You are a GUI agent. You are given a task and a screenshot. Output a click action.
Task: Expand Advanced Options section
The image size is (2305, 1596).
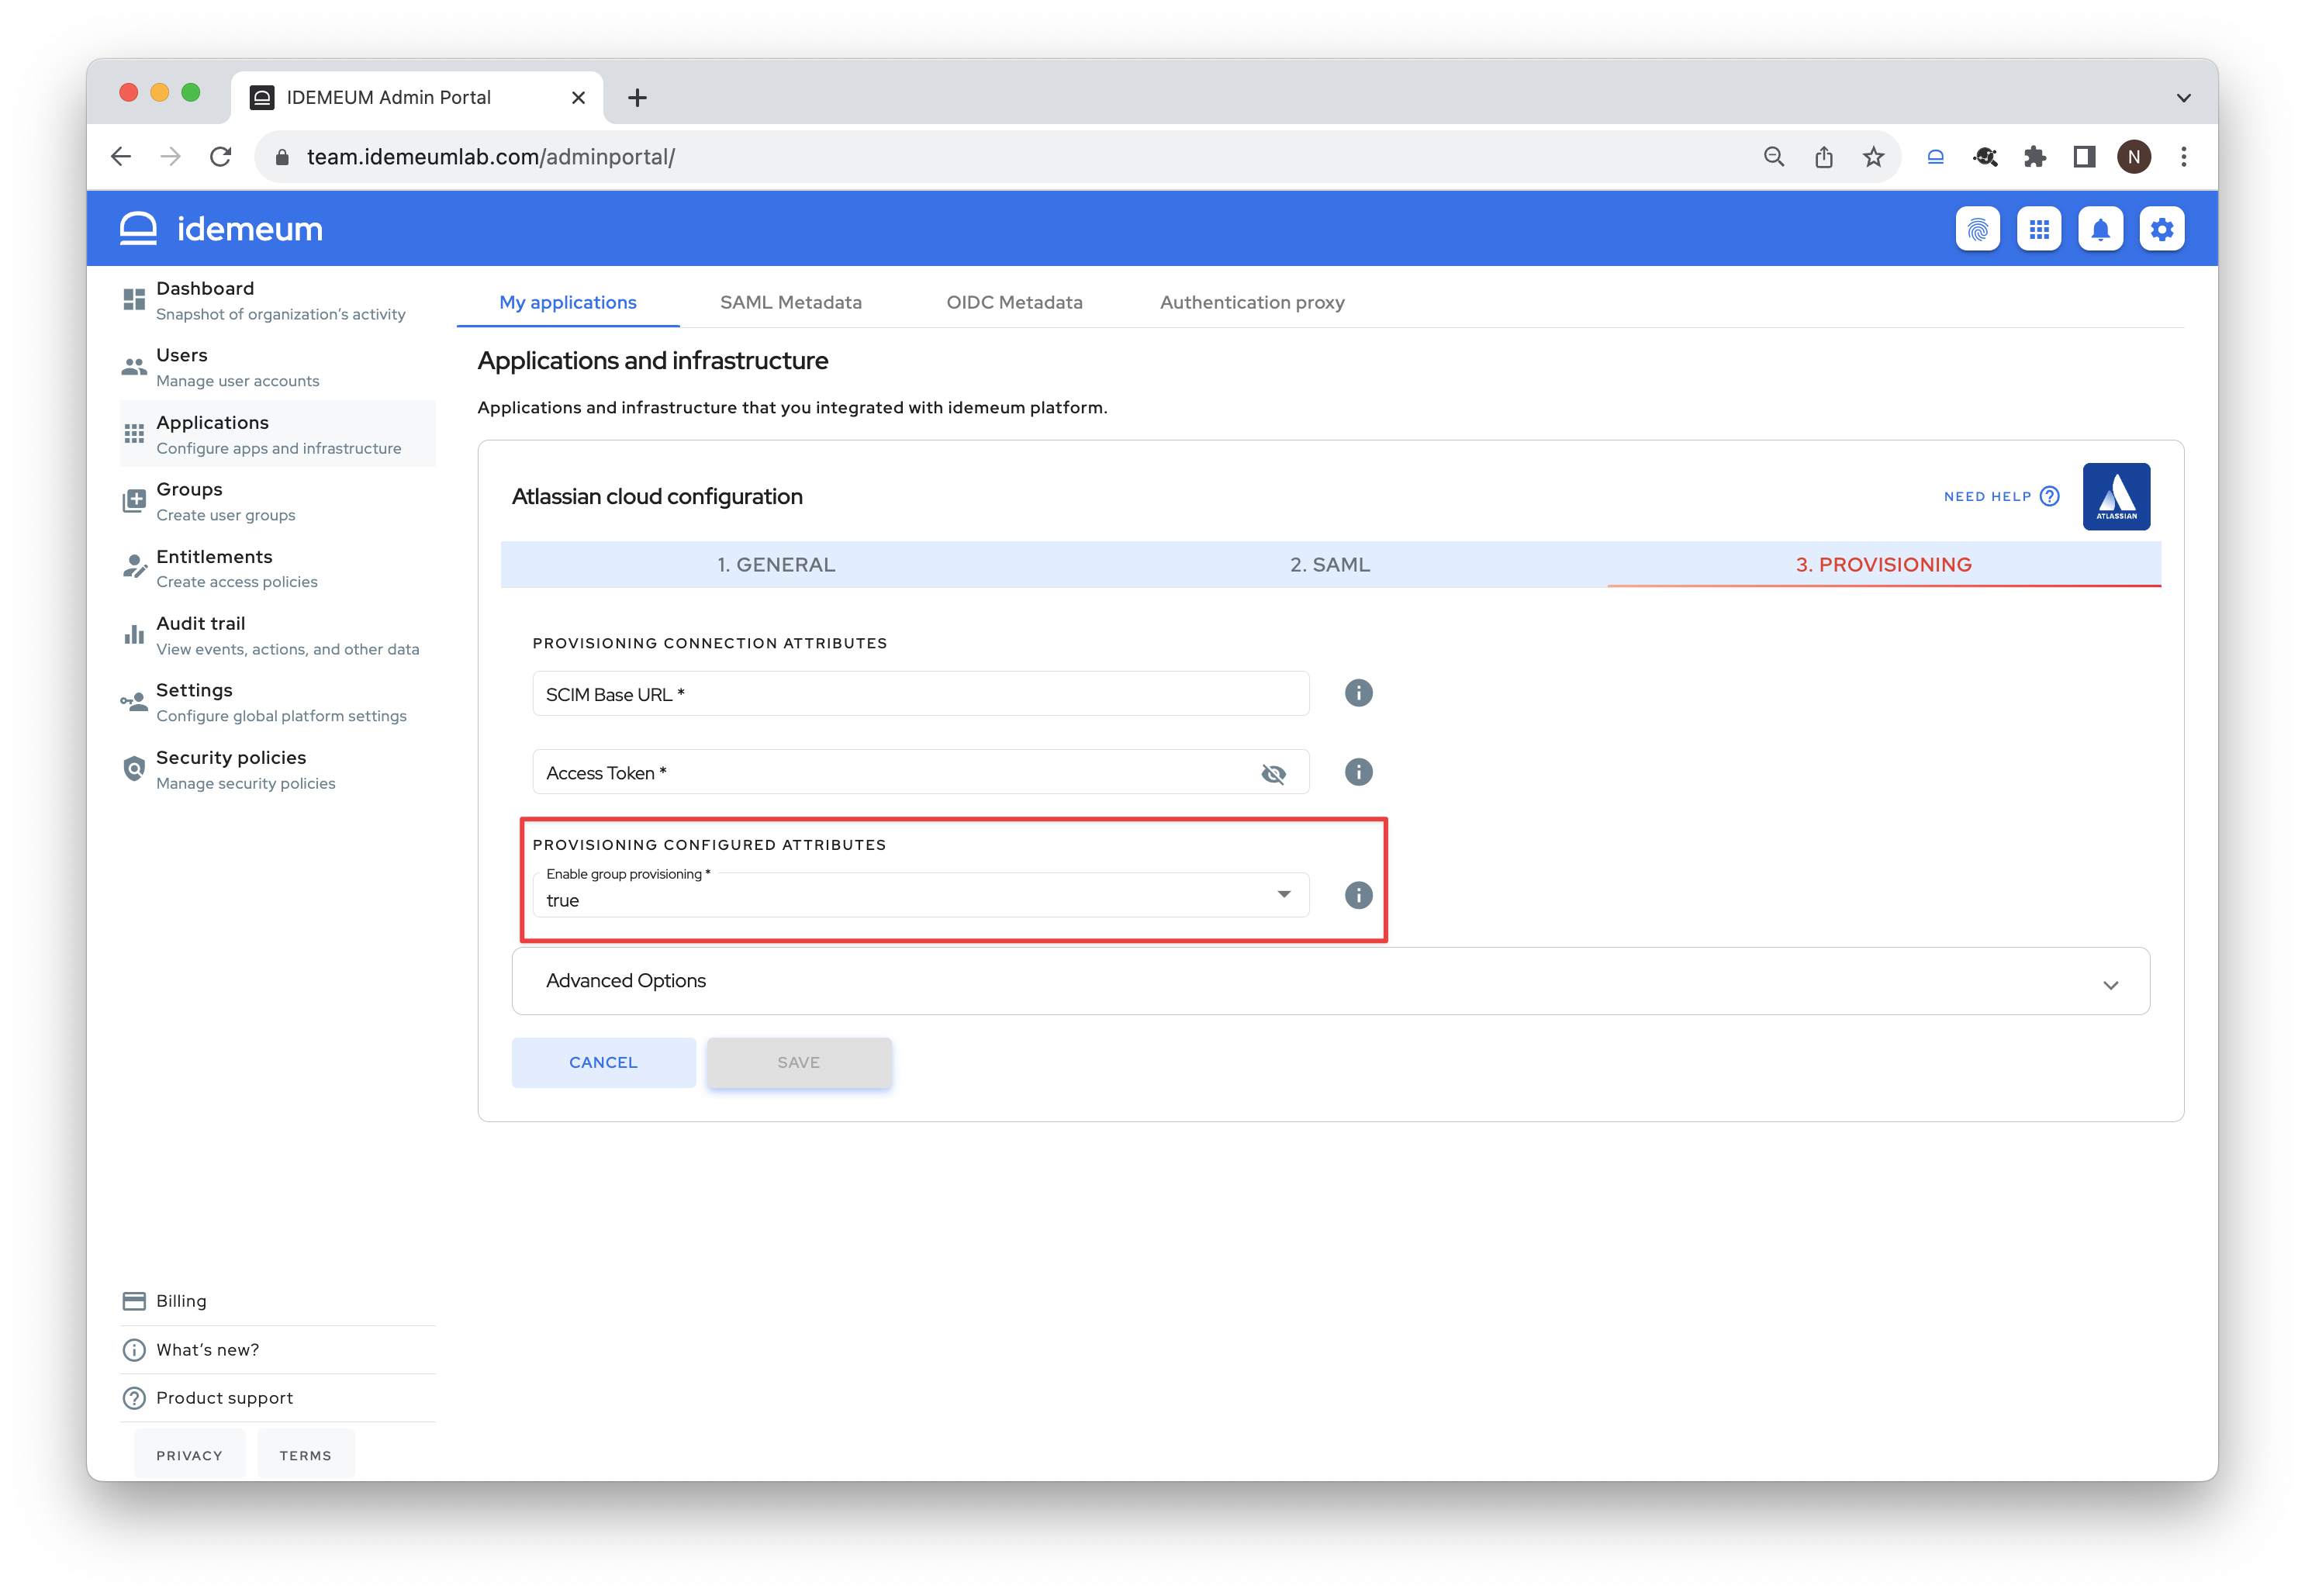pos(1330,981)
